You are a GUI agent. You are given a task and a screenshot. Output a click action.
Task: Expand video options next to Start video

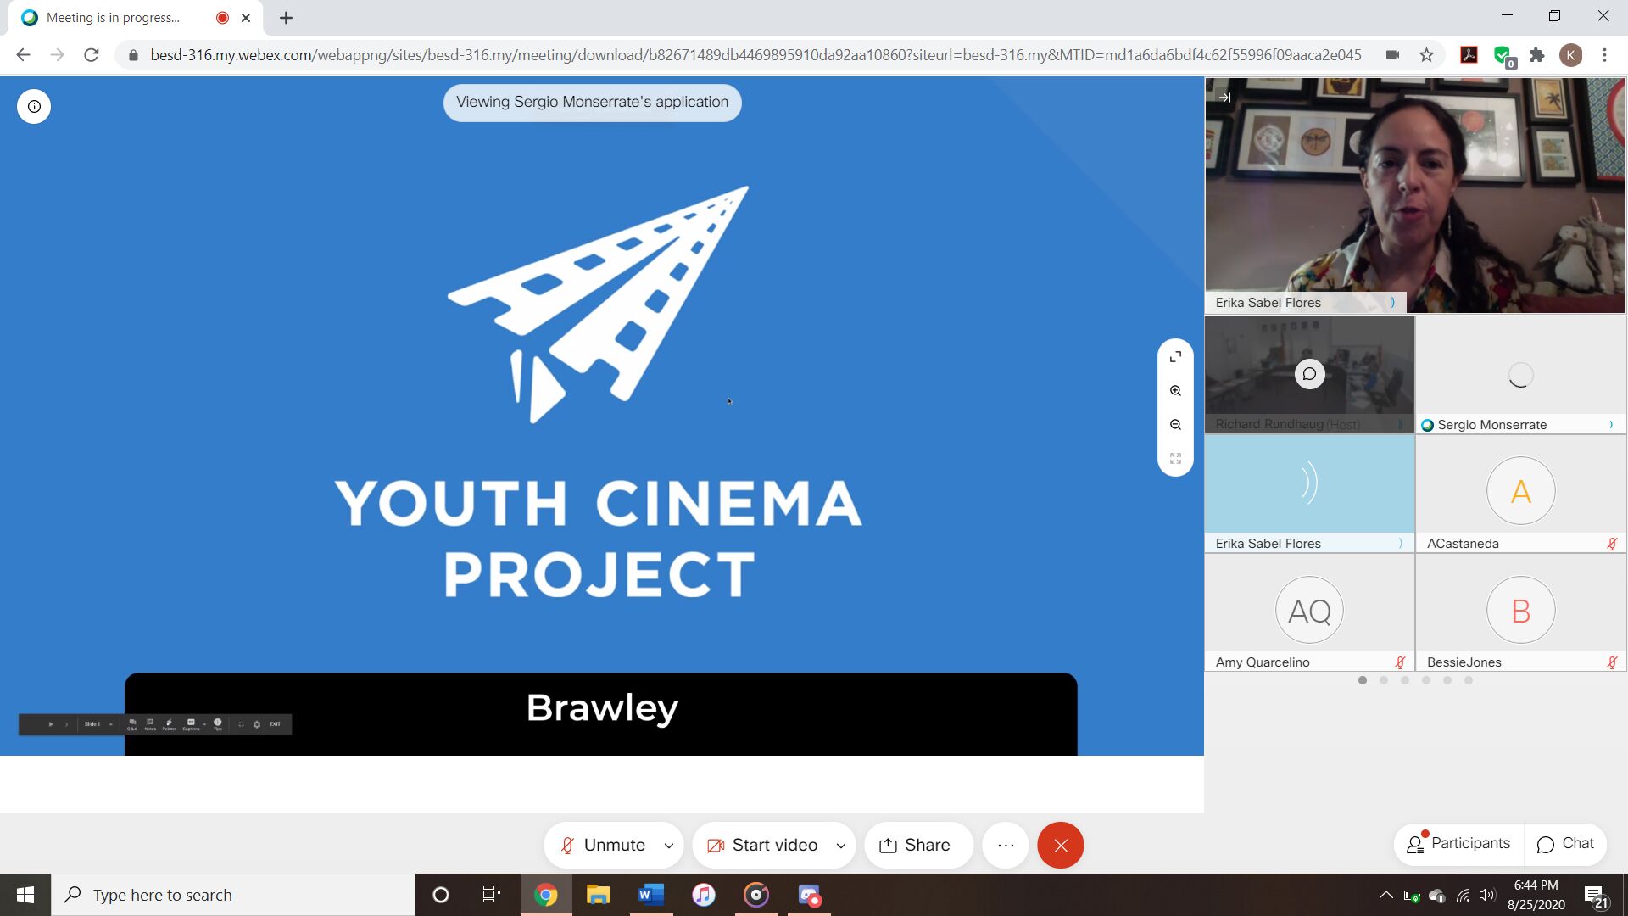(x=840, y=845)
